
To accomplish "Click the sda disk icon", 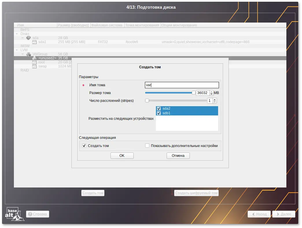I will tap(28, 38).
